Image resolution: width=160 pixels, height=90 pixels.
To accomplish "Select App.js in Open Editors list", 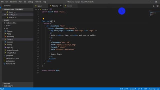I will (17, 12).
